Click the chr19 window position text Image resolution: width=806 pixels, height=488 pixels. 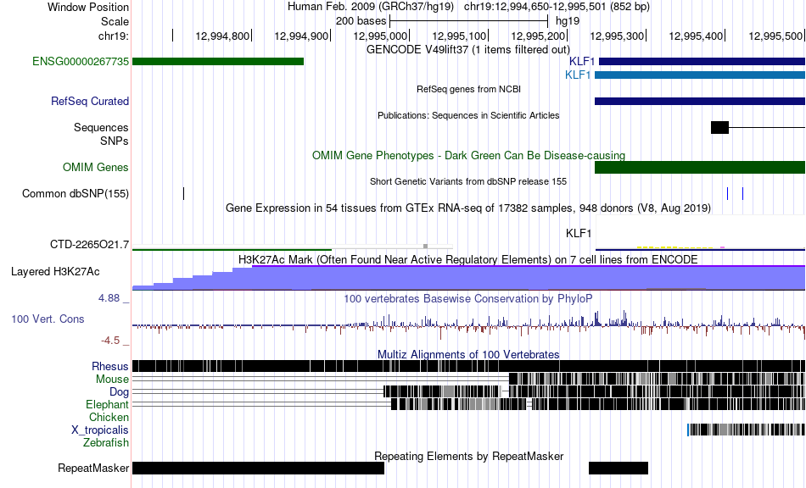click(x=557, y=7)
